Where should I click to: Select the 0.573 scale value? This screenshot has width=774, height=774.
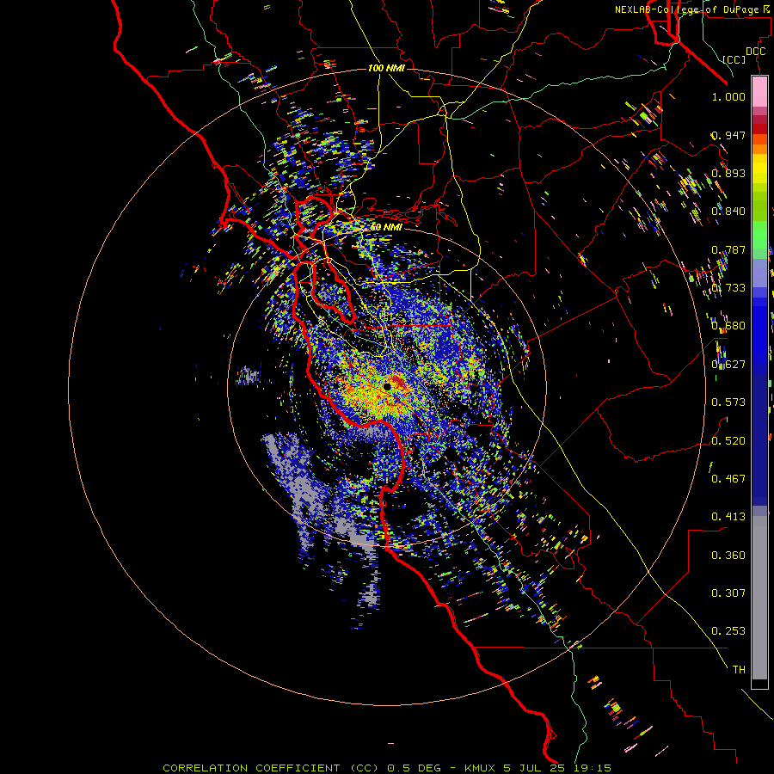(728, 402)
